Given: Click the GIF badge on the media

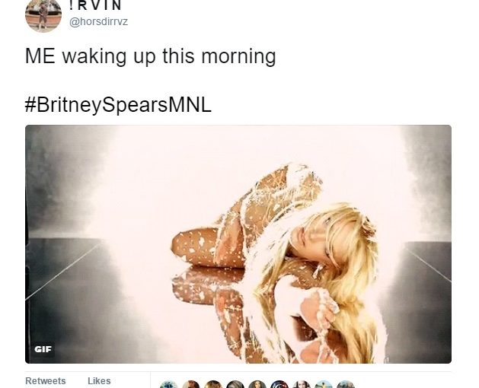Looking at the screenshot, I should click(x=43, y=349).
